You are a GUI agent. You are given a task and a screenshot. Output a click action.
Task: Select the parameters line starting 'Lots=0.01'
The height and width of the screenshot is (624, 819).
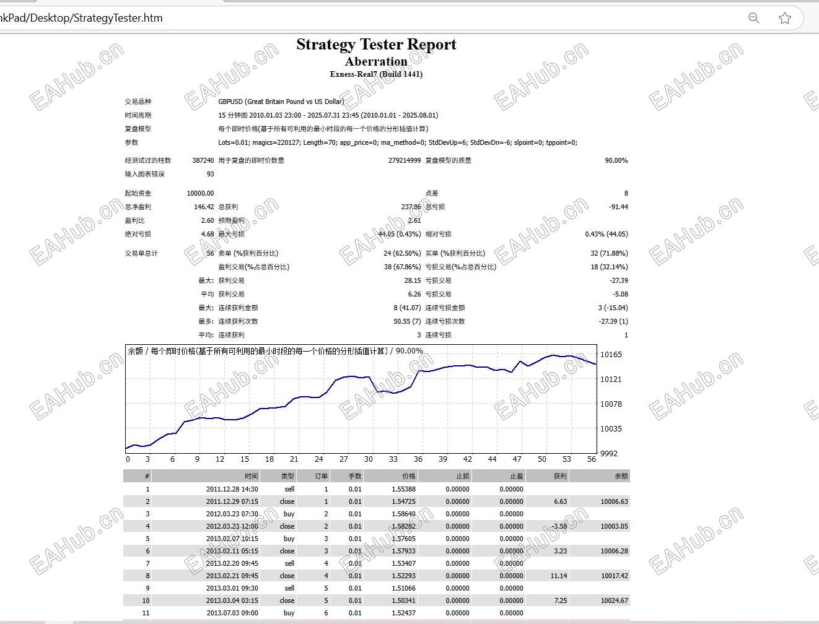coord(398,142)
